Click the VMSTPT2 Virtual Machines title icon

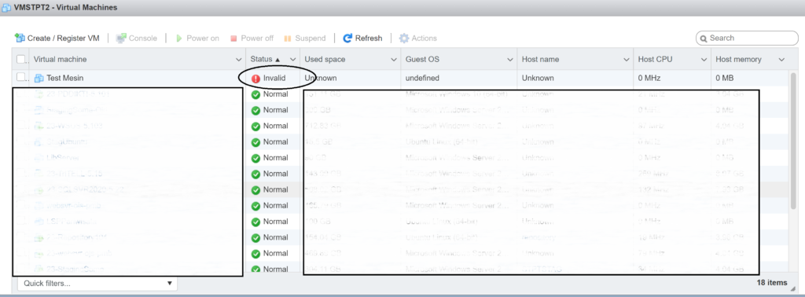point(7,7)
